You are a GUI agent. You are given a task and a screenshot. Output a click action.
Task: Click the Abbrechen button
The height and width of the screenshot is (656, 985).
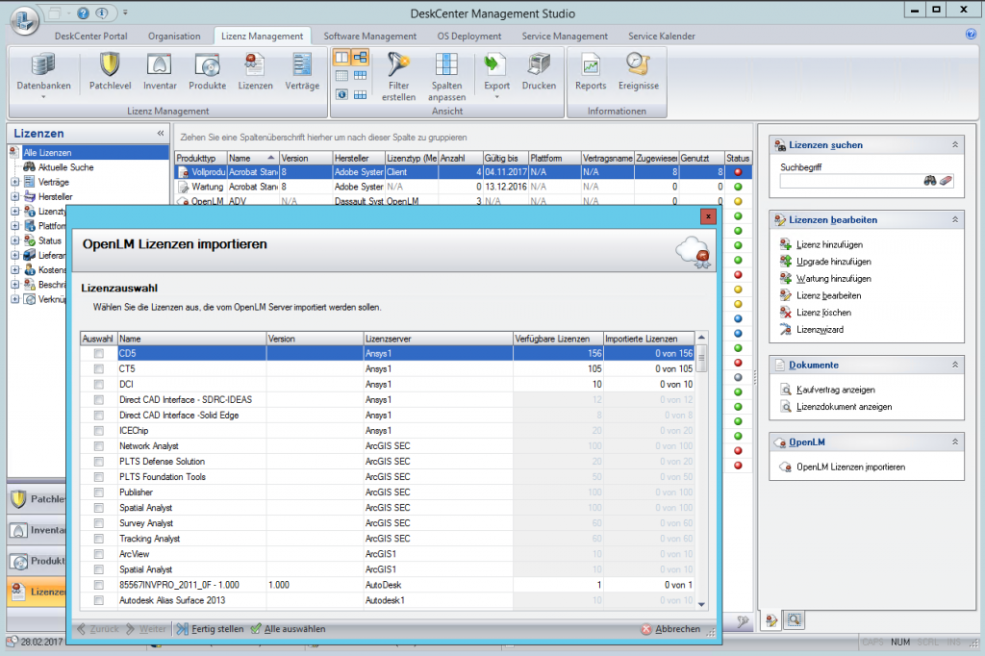671,629
